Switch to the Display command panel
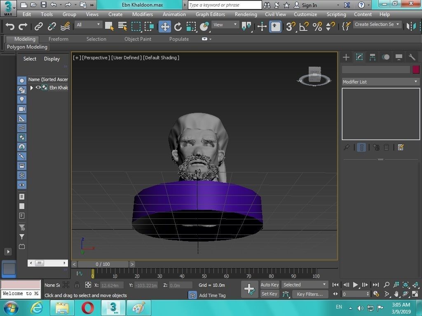Image resolution: width=422 pixels, height=316 pixels. tap(399, 57)
